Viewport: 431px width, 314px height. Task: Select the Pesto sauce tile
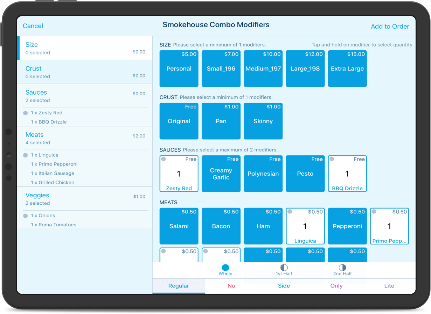(x=305, y=174)
